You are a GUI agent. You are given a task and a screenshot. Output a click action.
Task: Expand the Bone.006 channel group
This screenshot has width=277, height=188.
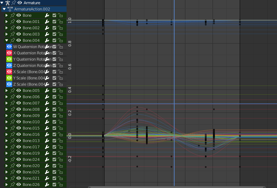coord(6,97)
